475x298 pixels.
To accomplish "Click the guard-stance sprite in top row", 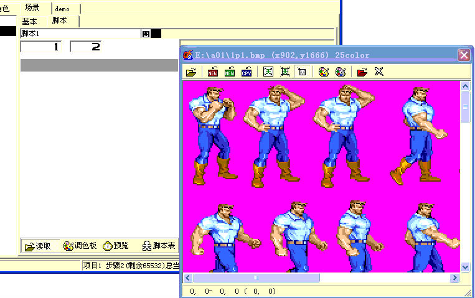I will [x=214, y=136].
